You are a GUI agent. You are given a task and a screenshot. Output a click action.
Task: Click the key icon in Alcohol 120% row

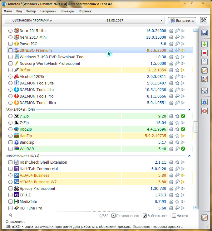click(177, 76)
